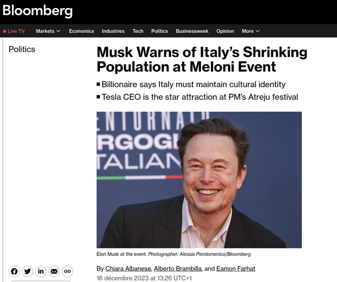Click the Elon Musk article photo
This screenshot has width=337, height=282.
[199, 180]
